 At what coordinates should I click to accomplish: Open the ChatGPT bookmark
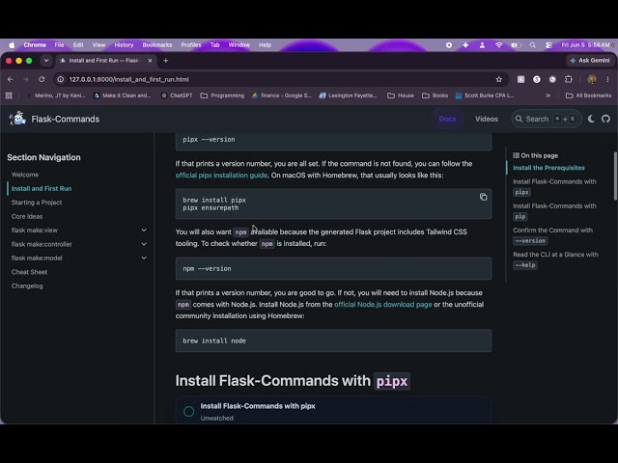[x=177, y=95]
